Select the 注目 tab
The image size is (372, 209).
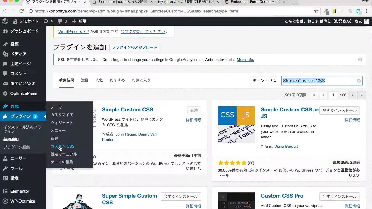tap(85, 80)
